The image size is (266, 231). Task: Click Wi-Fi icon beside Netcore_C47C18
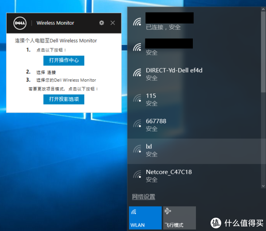click(137, 174)
